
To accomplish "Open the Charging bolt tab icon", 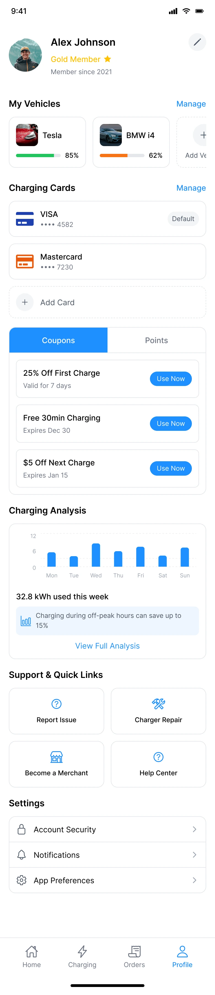I will [x=82, y=951].
